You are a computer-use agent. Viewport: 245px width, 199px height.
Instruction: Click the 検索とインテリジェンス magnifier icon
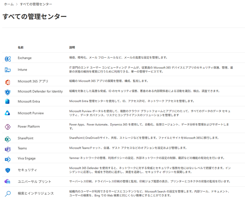[8, 194]
